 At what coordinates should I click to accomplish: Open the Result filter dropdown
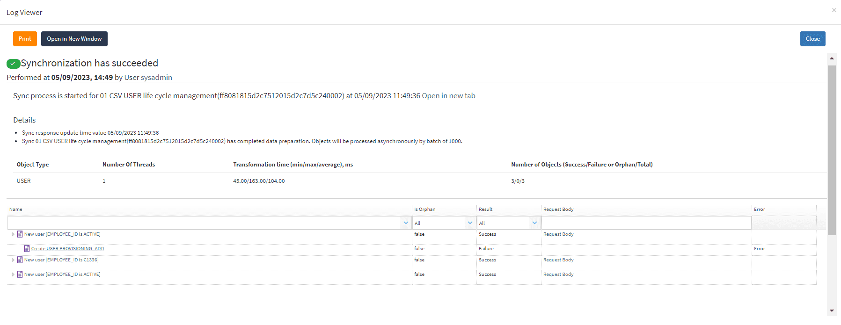tap(534, 223)
